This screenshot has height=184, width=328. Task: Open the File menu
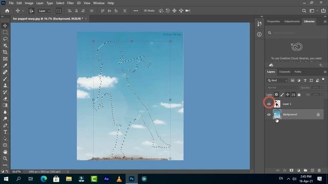tap(11, 3)
